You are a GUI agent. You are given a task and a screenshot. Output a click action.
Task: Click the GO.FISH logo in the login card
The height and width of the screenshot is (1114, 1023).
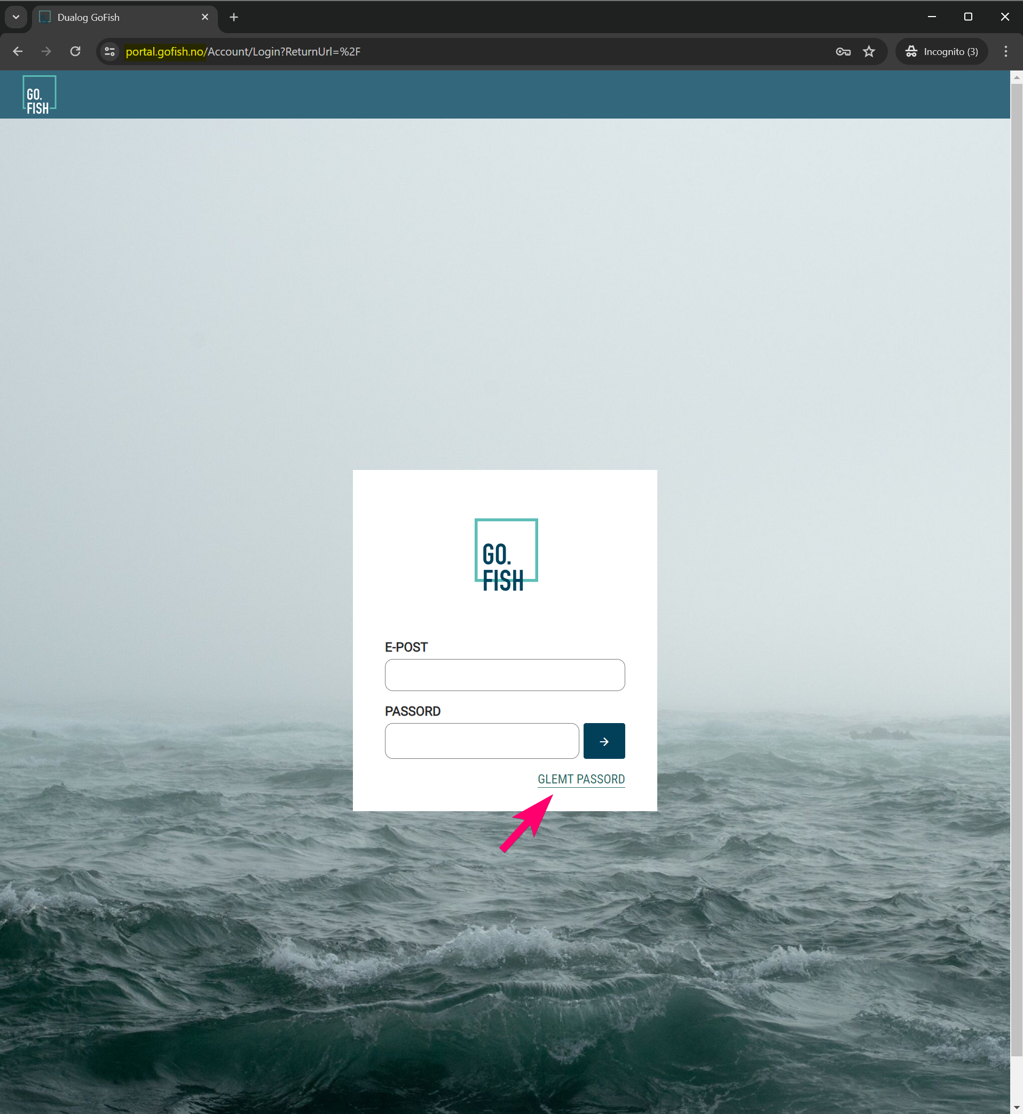click(x=506, y=555)
